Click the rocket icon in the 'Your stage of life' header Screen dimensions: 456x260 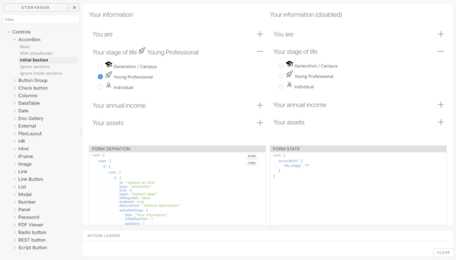(x=142, y=50)
